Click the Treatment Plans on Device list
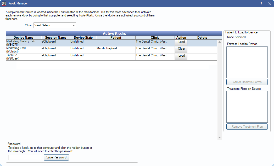The image size is (274, 166). (247, 107)
